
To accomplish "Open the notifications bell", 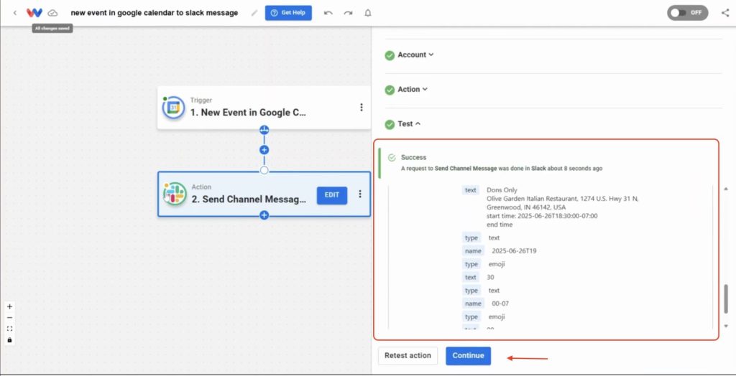I will [368, 13].
